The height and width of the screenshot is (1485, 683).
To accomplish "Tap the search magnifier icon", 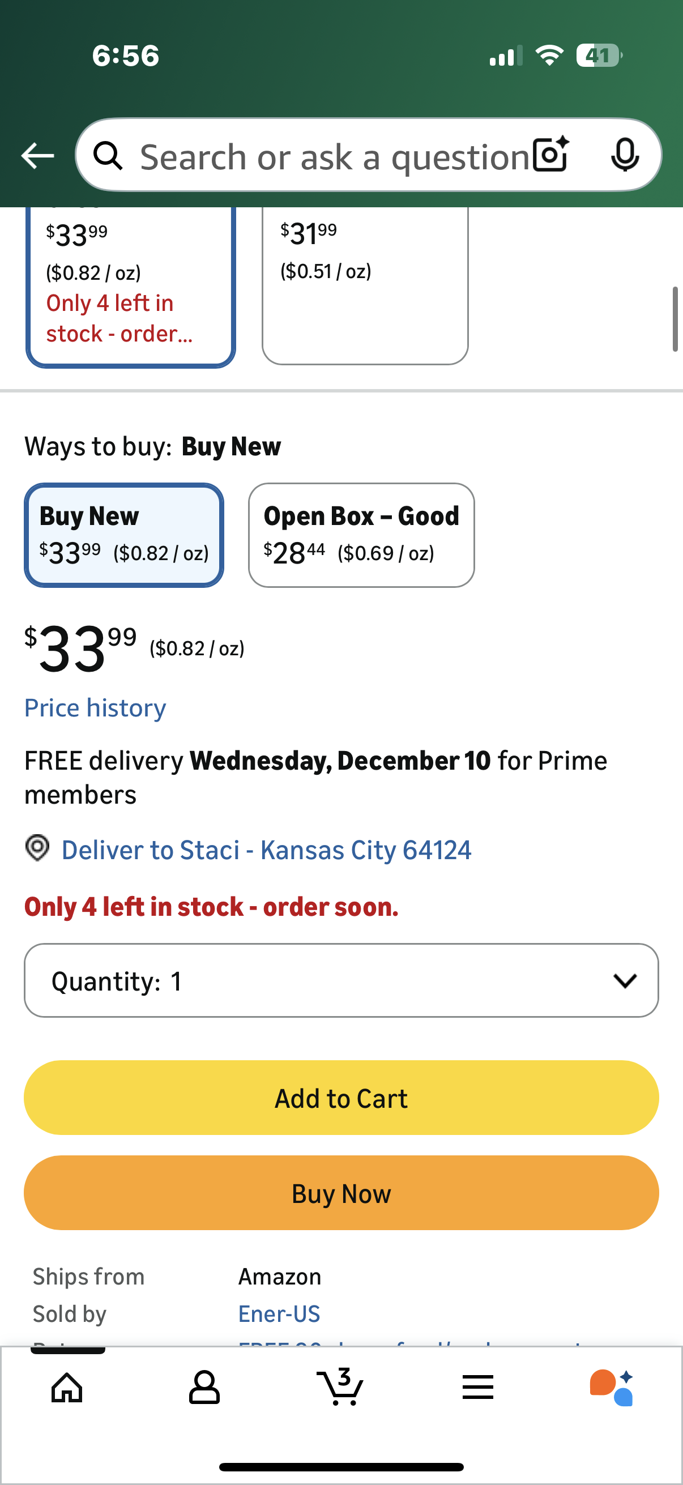I will (x=108, y=156).
